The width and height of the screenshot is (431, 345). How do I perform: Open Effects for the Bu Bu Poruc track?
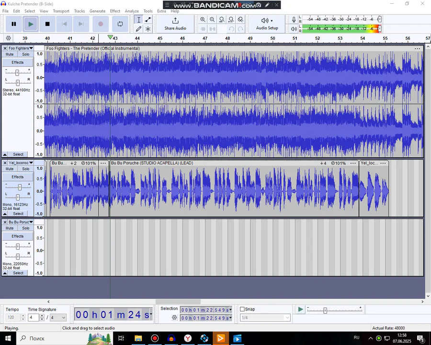18,236
